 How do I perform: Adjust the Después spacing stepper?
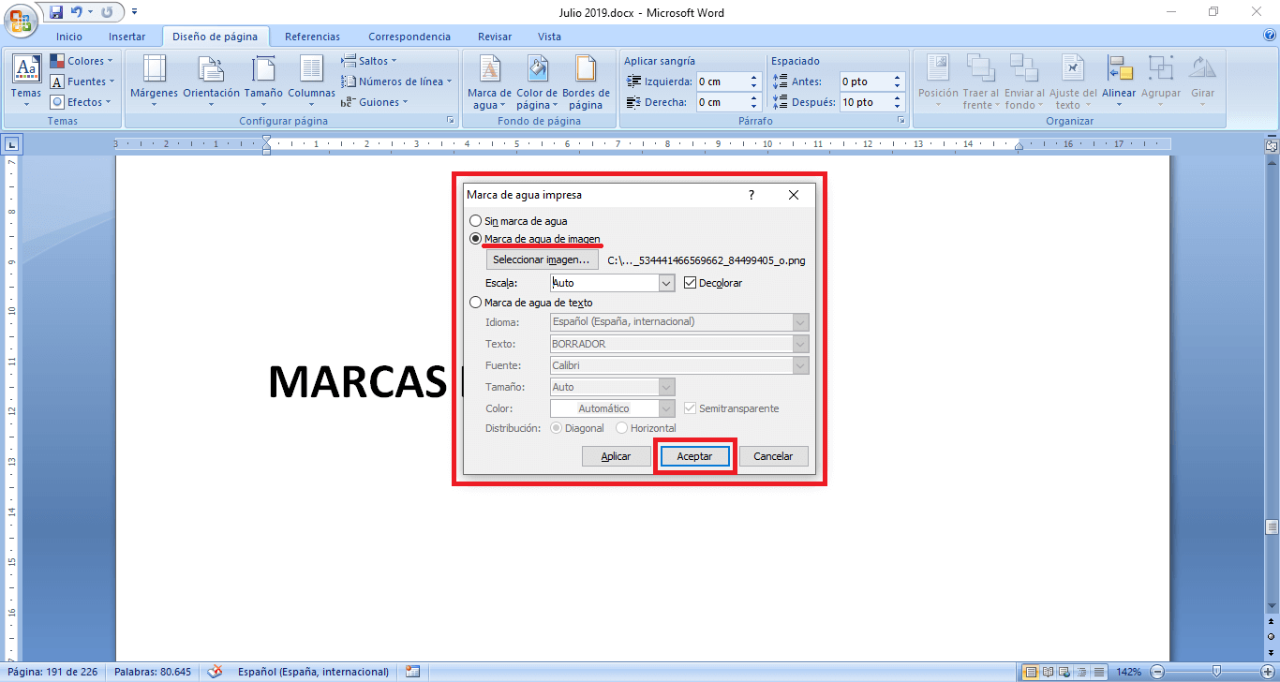tap(897, 102)
